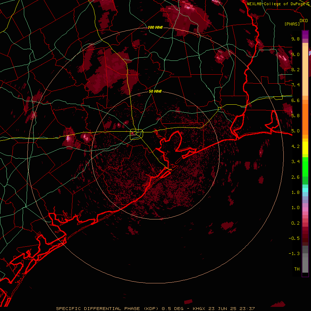The height and width of the screenshot is (311, 311).
Task: Click the 1.0 scale value
Action: (295, 208)
